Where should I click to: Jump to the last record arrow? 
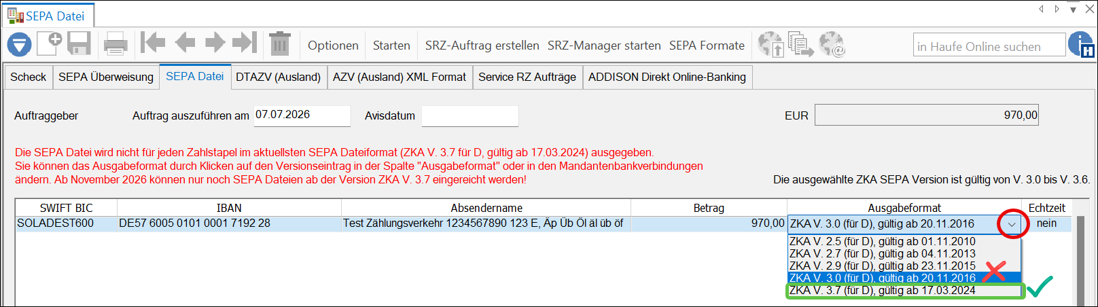(x=245, y=43)
